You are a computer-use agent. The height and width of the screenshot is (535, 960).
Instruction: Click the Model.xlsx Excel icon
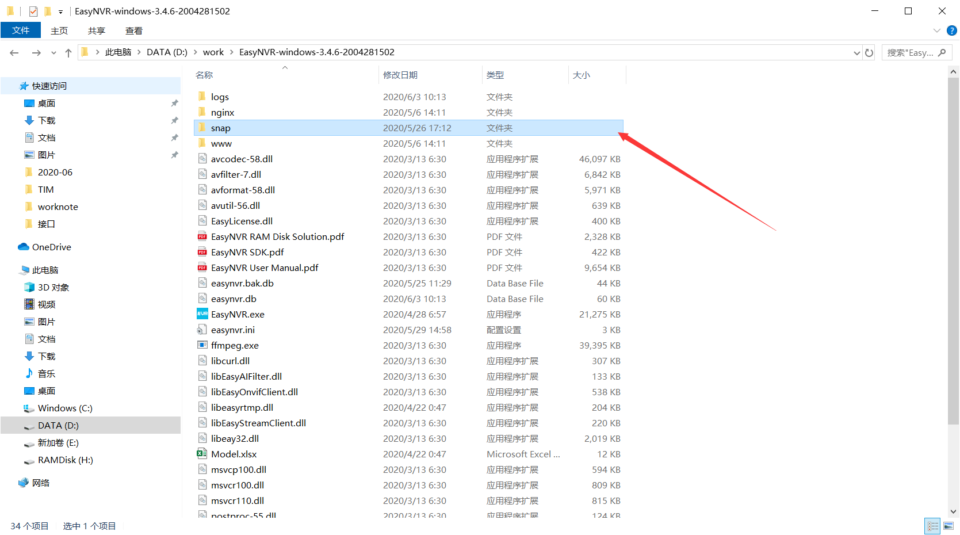[x=202, y=453]
